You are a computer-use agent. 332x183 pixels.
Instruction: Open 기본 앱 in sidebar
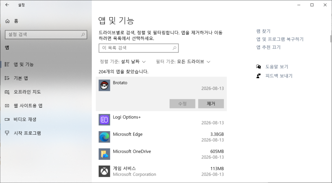tap(21, 78)
